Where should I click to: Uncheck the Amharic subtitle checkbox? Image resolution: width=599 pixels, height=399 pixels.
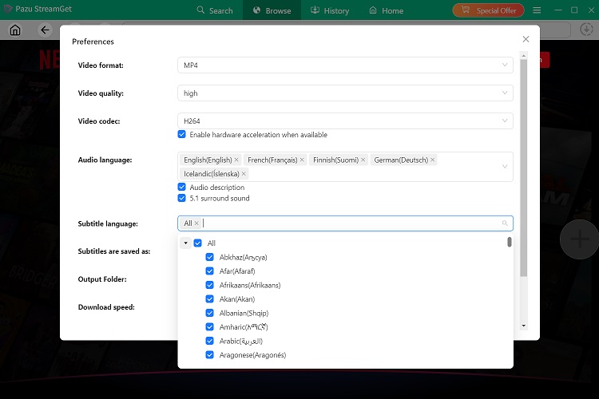coord(210,327)
